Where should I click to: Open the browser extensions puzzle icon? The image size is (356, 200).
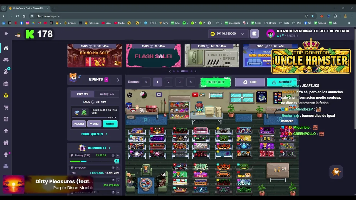click(x=335, y=16)
